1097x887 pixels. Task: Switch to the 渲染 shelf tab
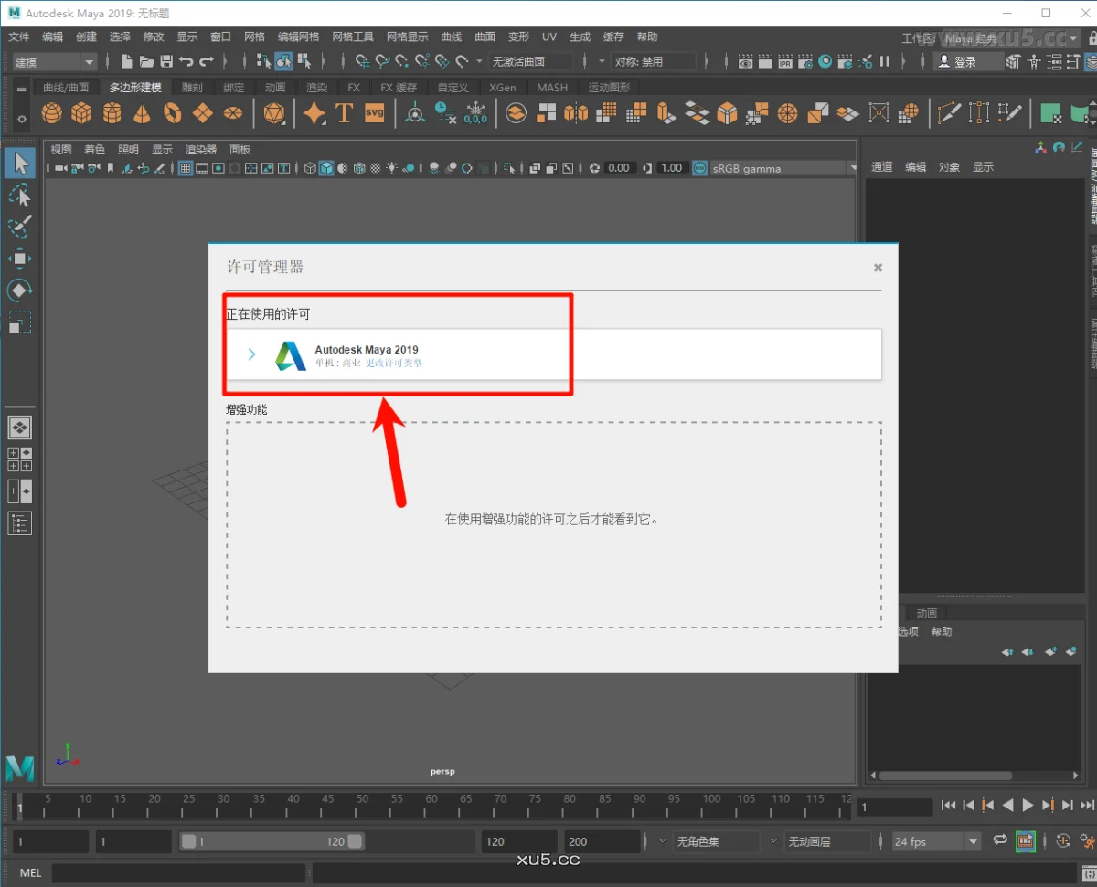[316, 88]
